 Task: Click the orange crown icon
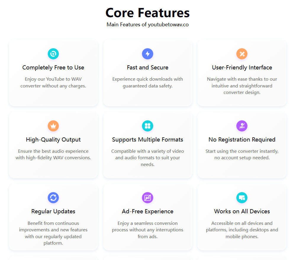click(x=53, y=126)
